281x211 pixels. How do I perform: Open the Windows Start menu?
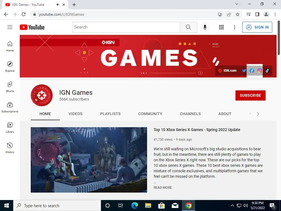(x=7, y=206)
